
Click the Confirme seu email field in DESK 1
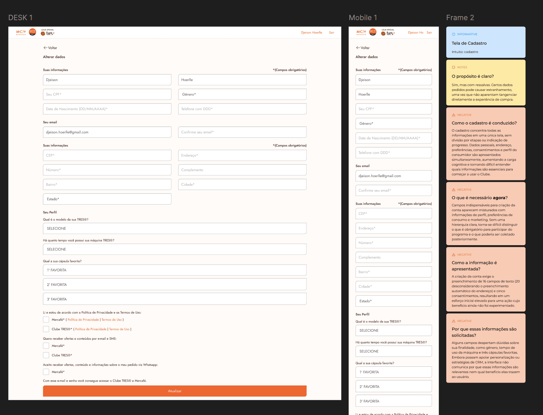pos(242,132)
